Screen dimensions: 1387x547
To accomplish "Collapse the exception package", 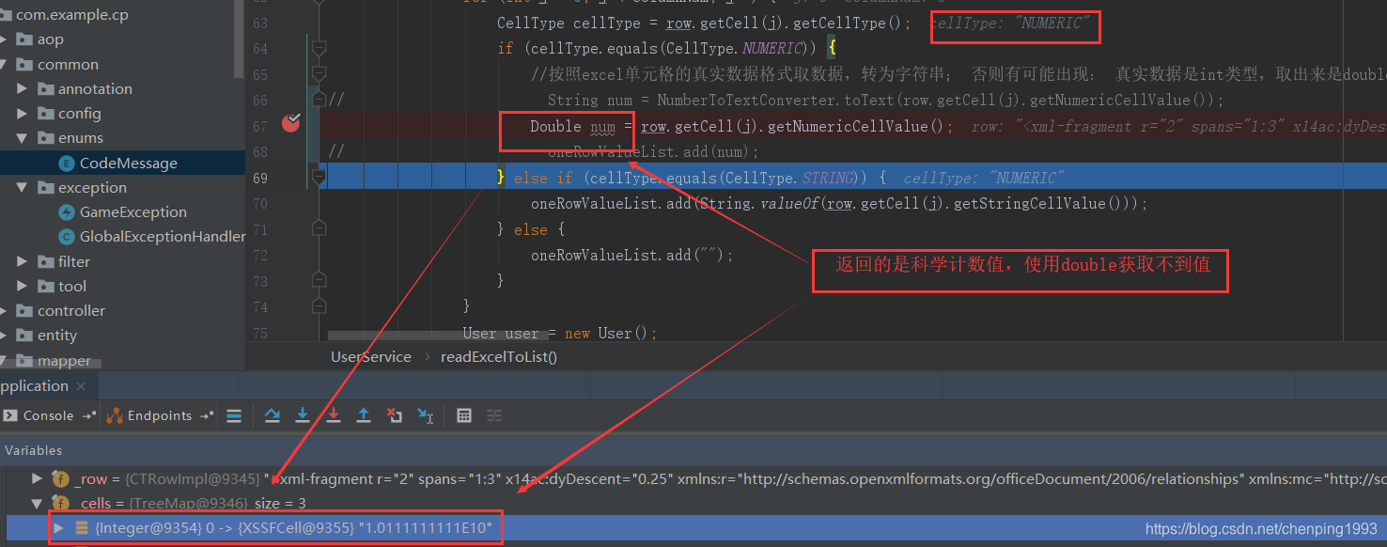I will (23, 188).
